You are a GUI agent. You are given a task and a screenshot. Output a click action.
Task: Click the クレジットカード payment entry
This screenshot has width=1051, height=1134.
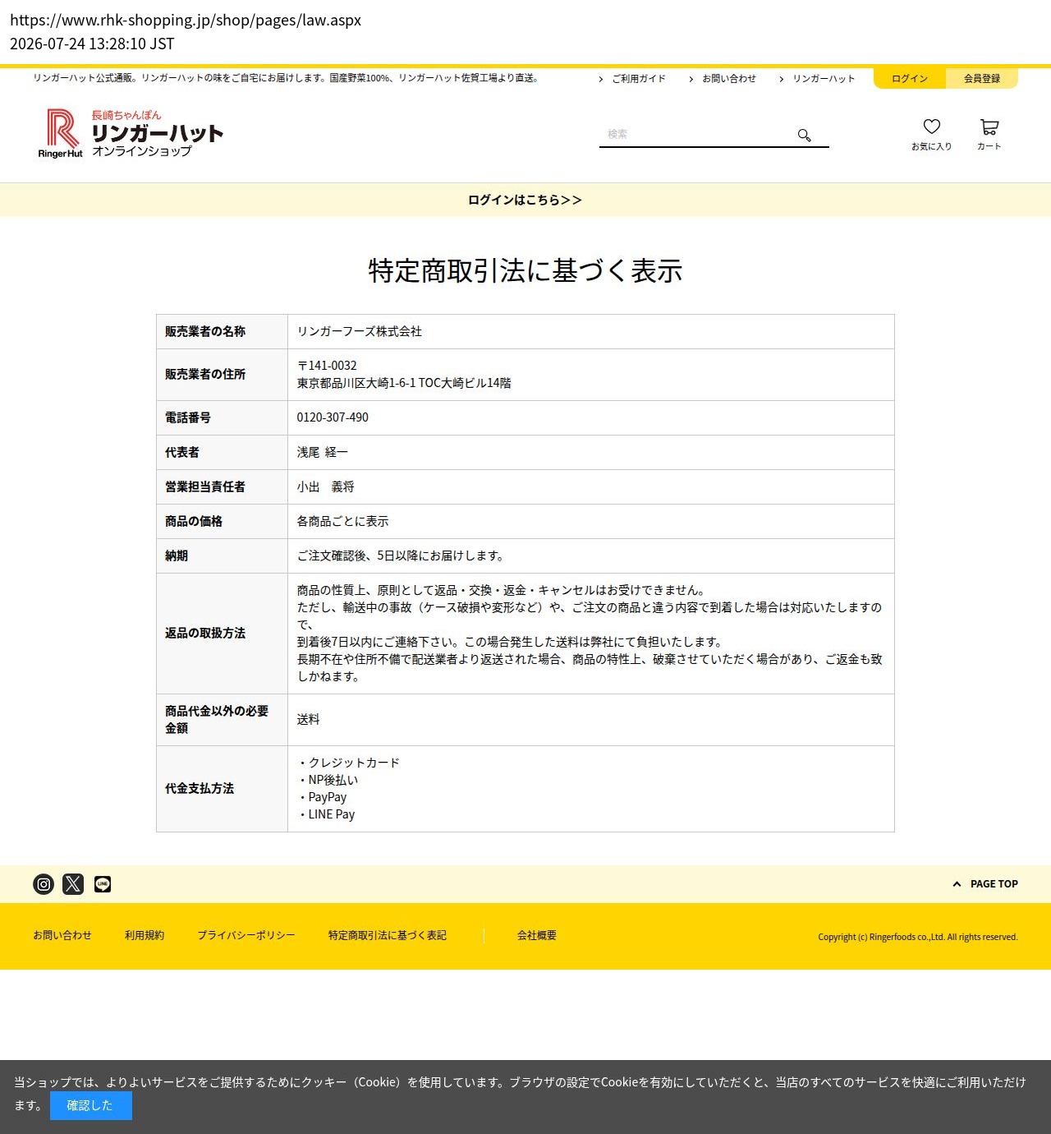[x=349, y=763]
